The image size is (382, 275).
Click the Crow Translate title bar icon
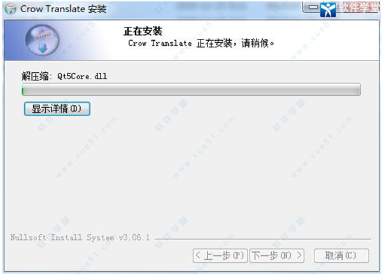coord(10,9)
